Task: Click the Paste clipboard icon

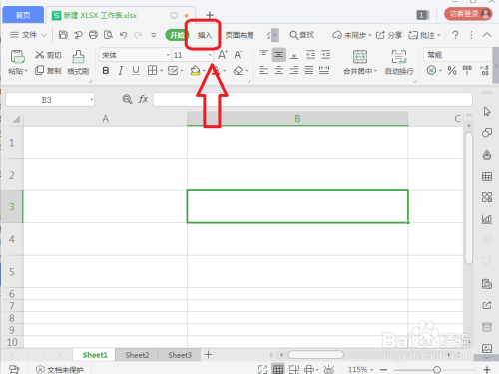Action: tap(17, 57)
